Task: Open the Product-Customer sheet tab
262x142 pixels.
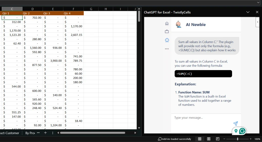Action: pyautogui.click(x=9, y=133)
